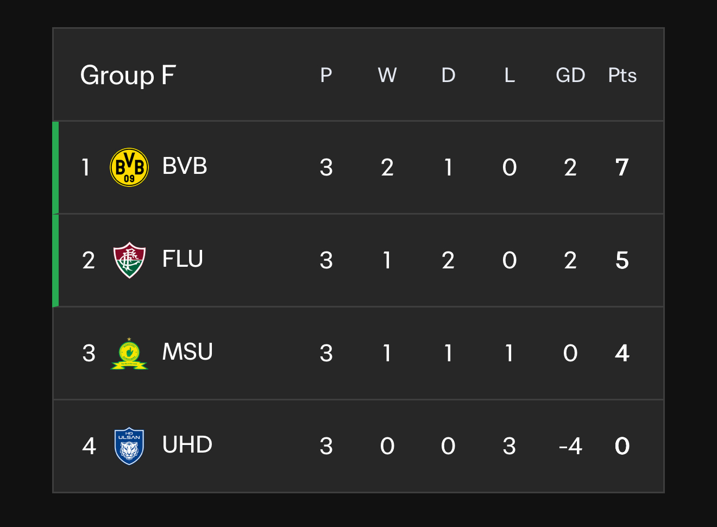Click the L column header

(510, 76)
